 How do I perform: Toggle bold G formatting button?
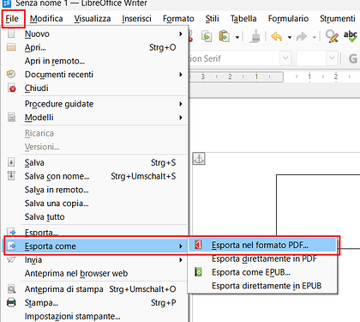pyautogui.click(x=353, y=58)
